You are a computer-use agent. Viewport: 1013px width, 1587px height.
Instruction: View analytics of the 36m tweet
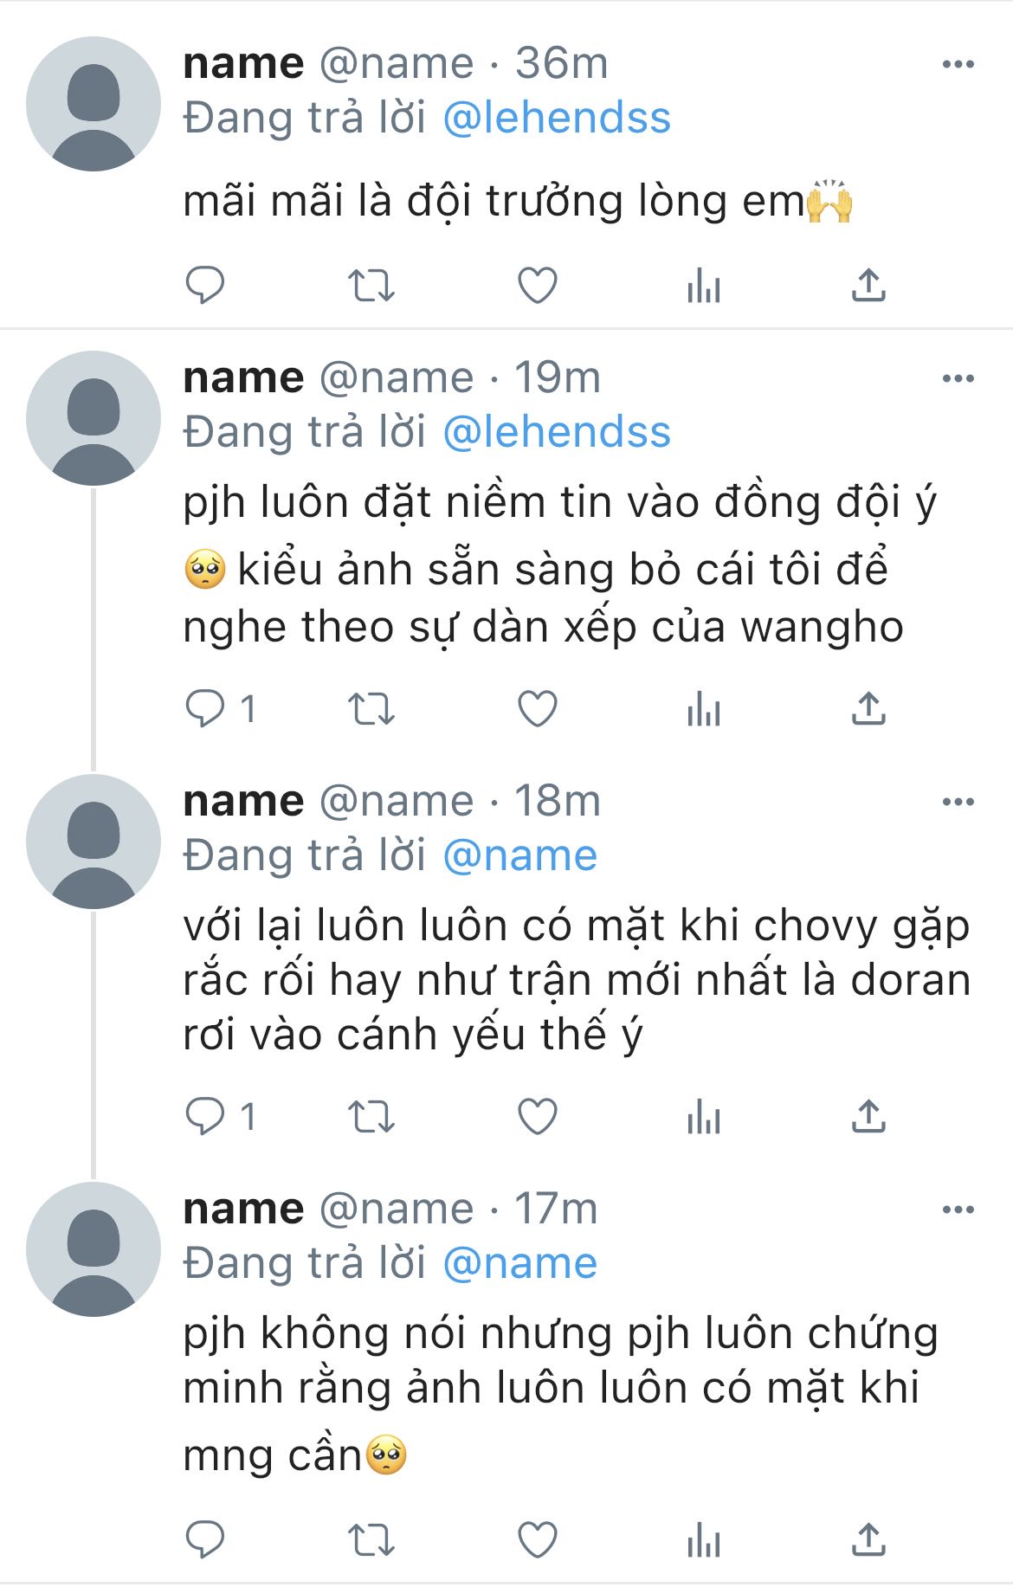[704, 285]
